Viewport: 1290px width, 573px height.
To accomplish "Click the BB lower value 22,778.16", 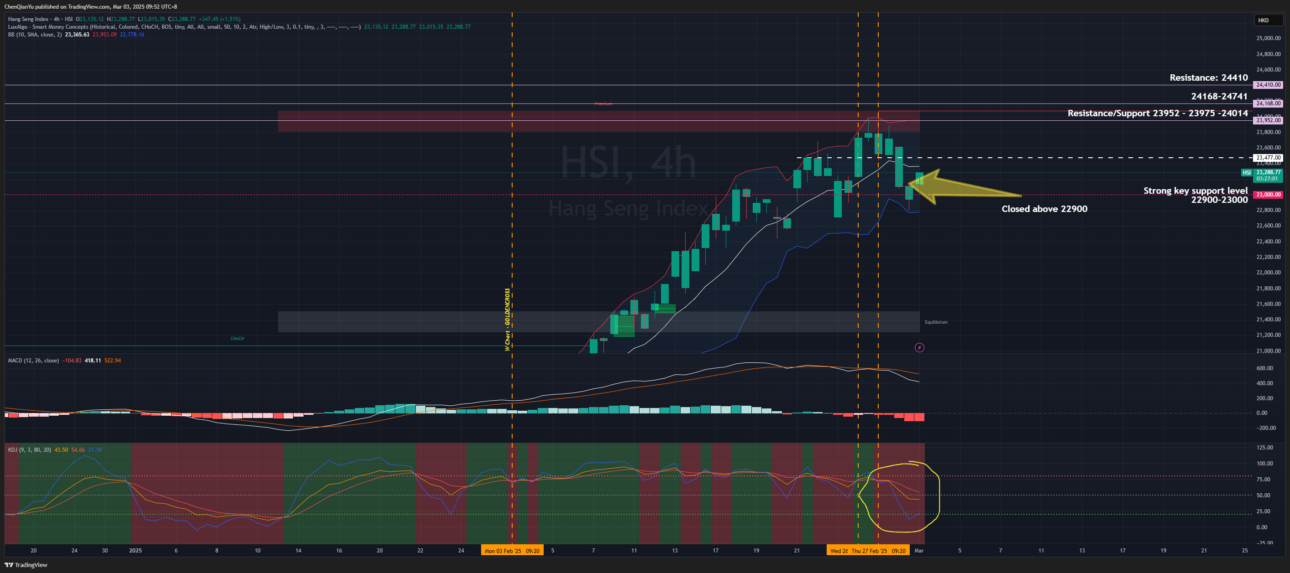I will (x=132, y=35).
